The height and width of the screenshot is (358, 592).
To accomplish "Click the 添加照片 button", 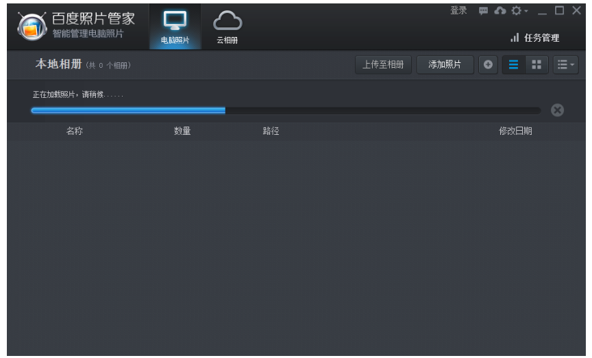I will (445, 64).
